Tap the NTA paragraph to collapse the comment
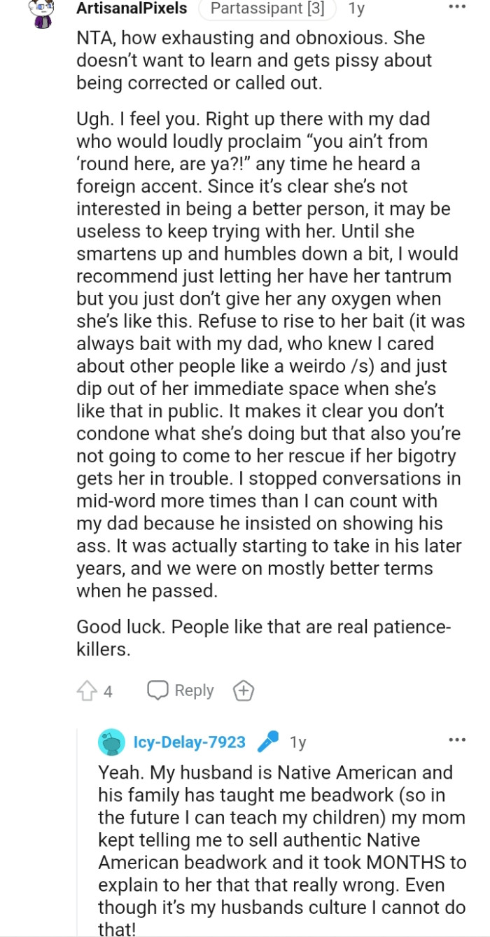This screenshot has width=490, height=937. (266, 60)
